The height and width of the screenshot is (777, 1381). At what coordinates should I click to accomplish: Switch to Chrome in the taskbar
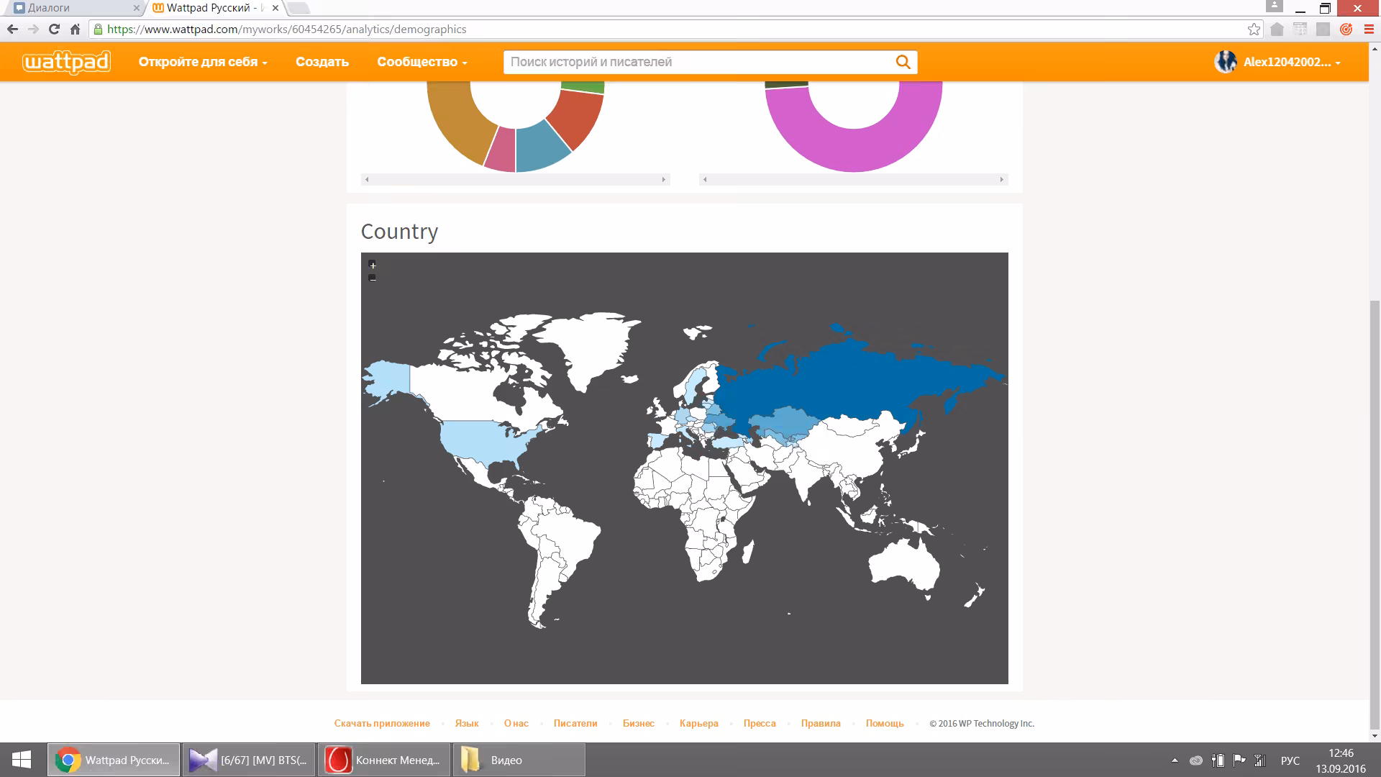pyautogui.click(x=114, y=760)
